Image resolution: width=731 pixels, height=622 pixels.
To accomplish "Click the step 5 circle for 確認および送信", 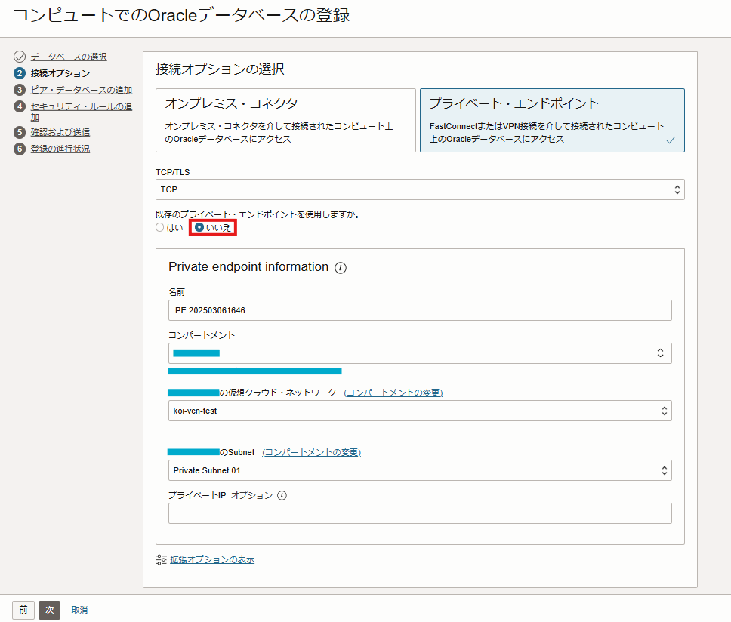I will [x=18, y=131].
